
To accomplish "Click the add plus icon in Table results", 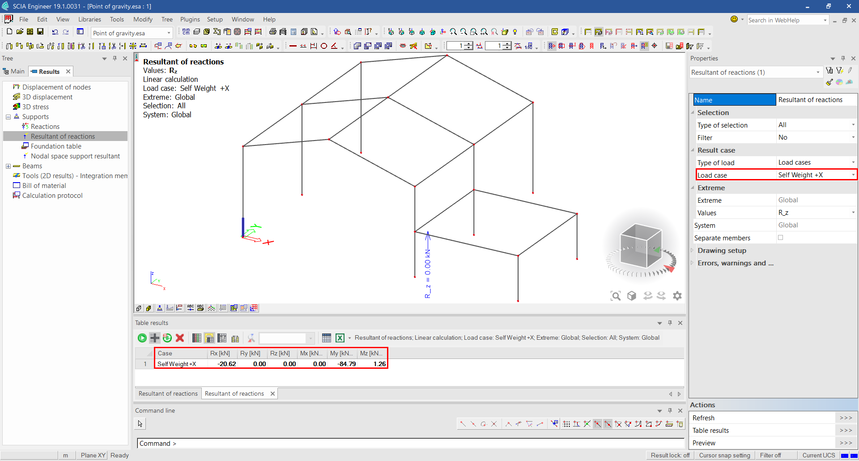I will click(x=155, y=338).
